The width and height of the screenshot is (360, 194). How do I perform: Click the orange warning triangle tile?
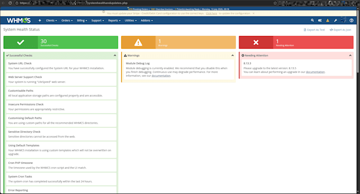click(178, 42)
